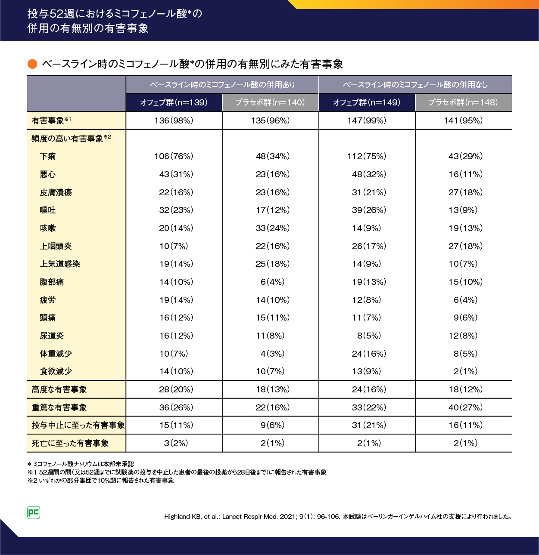The height and width of the screenshot is (555, 539).
Task: Select the 下痢 row label
Action: (48, 156)
